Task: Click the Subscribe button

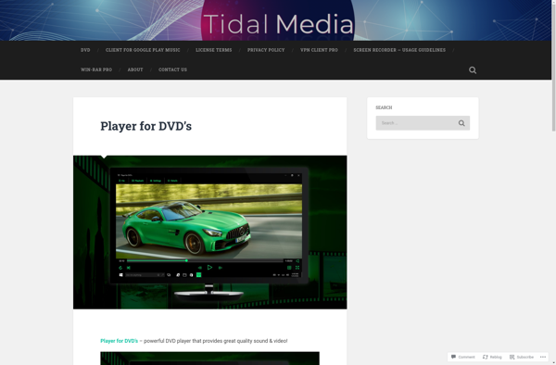Action: tap(521, 357)
